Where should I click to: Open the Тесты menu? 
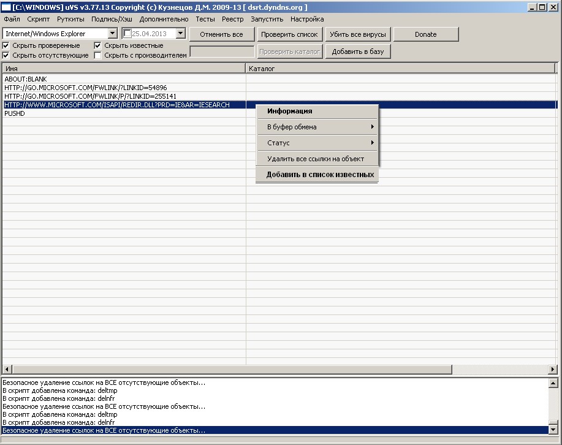205,20
